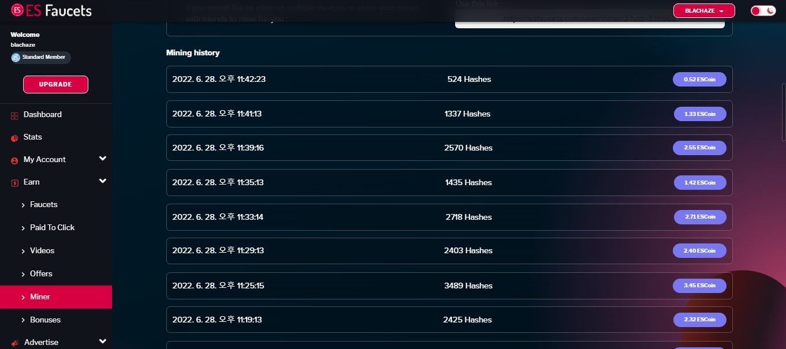Click the 1337 Hashes entry

pos(468,114)
